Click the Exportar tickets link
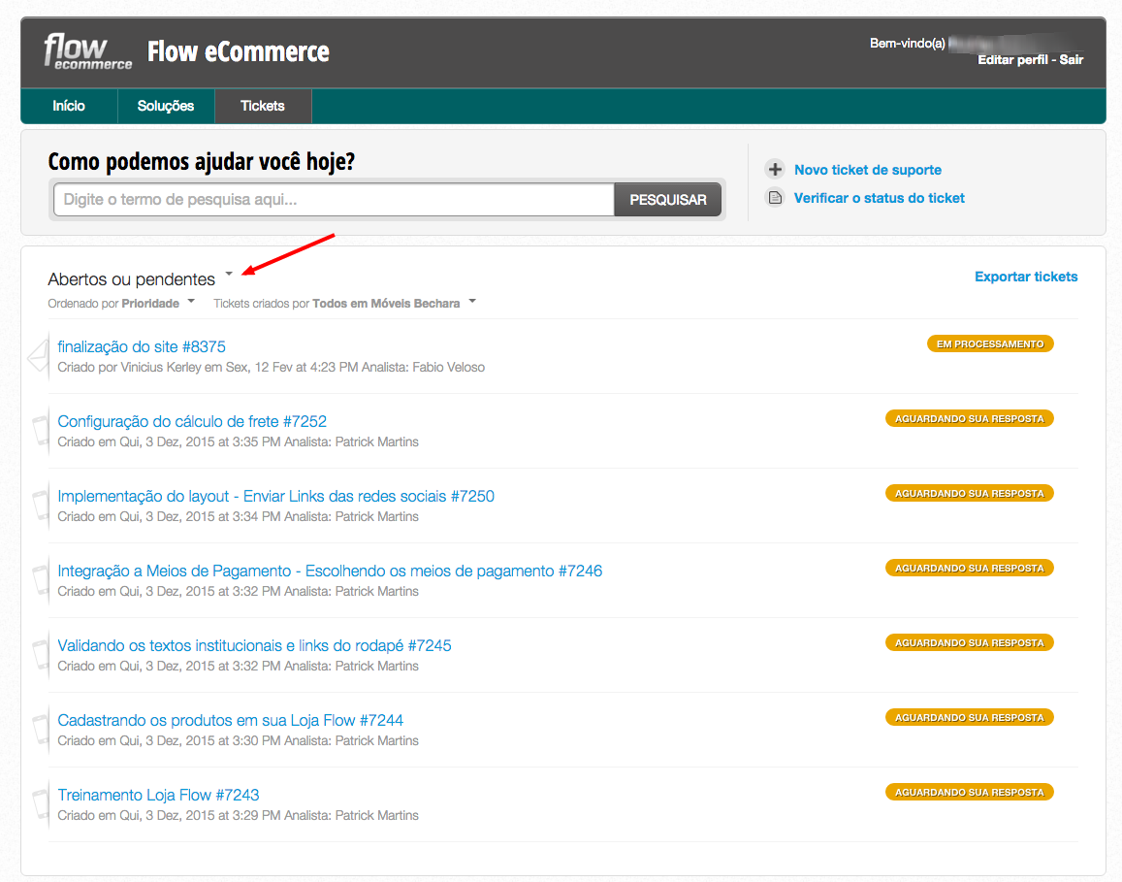The image size is (1122, 882). [x=1026, y=277]
